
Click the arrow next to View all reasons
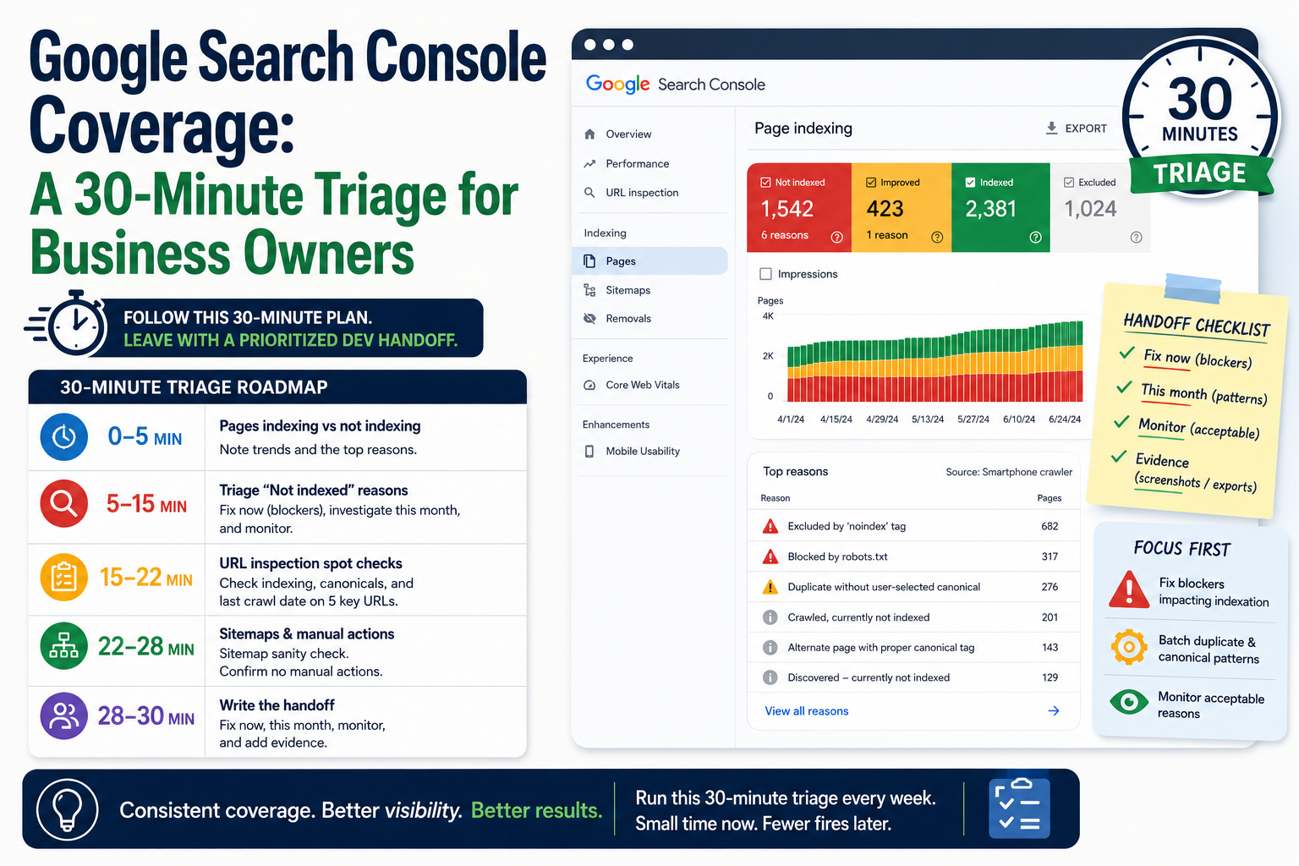[x=1054, y=711]
